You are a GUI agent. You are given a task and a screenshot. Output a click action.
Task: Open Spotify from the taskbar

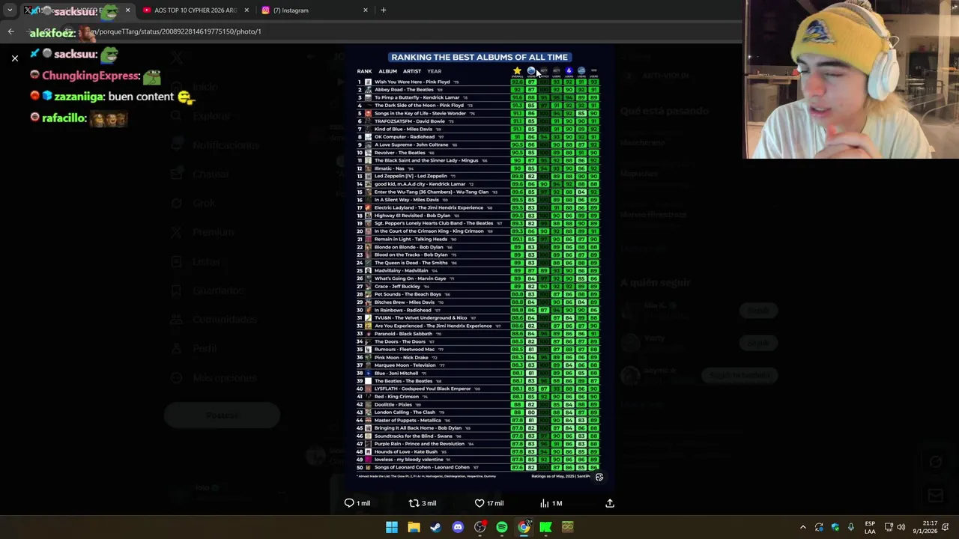(x=502, y=527)
